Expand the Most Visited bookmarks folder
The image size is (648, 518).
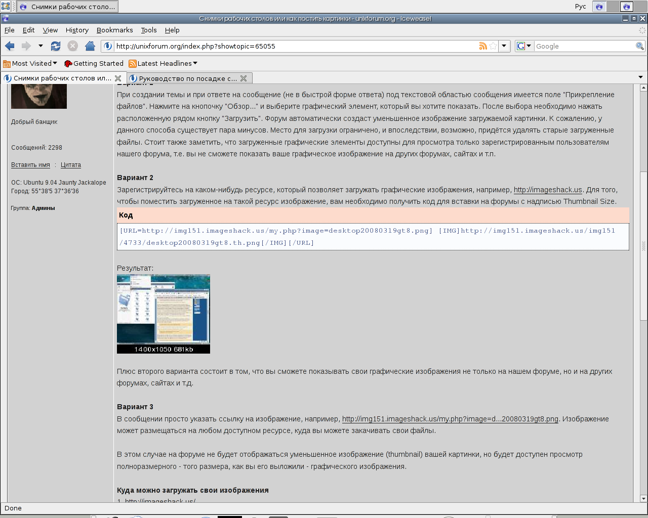[30, 63]
